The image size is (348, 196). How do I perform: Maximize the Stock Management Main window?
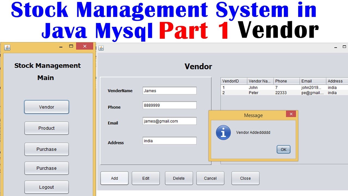click(x=71, y=46)
